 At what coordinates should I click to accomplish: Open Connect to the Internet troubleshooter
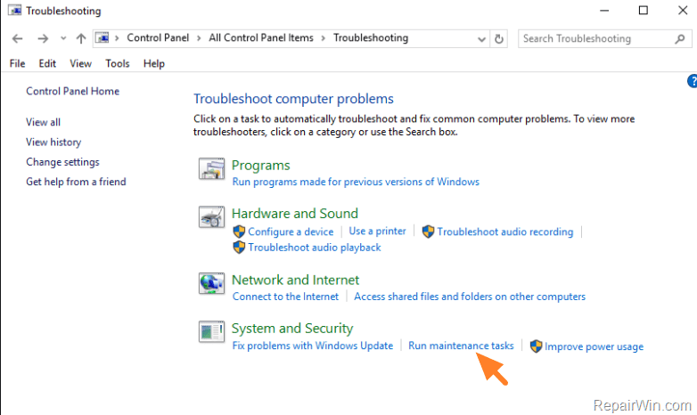click(x=285, y=297)
